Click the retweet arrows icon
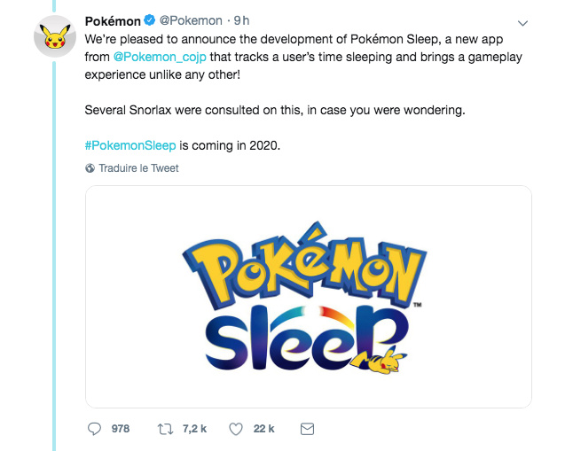565x451 pixels. (x=165, y=429)
